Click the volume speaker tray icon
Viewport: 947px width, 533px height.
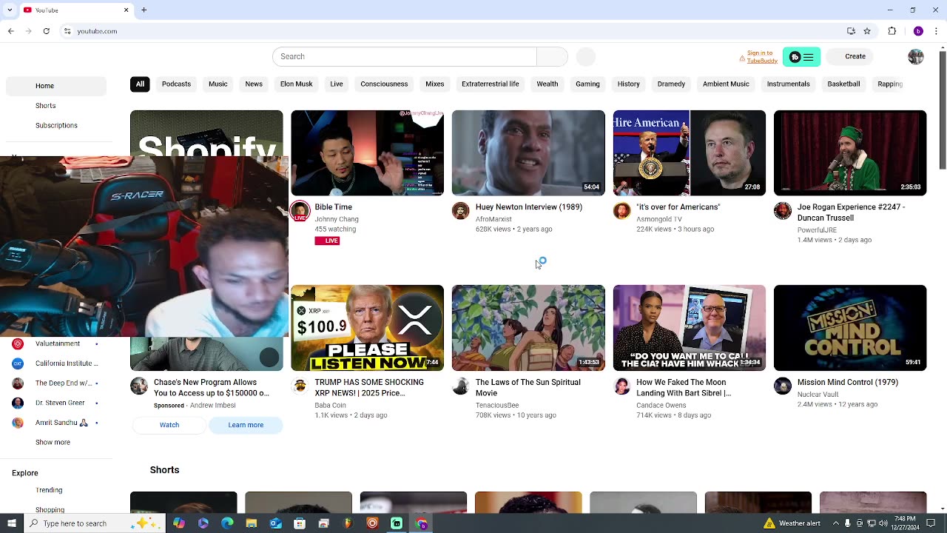883,523
